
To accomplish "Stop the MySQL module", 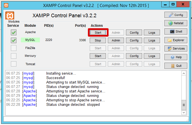I will (x=98, y=40).
